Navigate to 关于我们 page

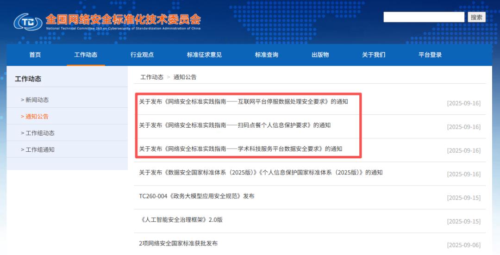click(x=374, y=55)
